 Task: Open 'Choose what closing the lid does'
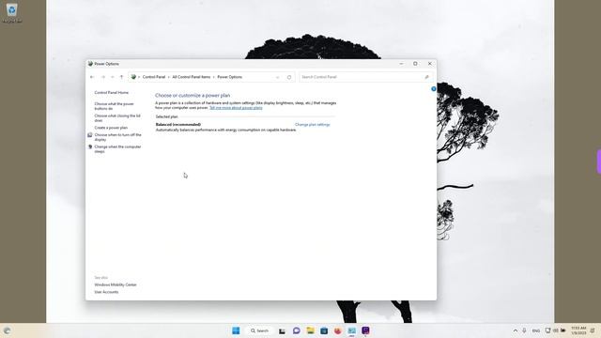pyautogui.click(x=117, y=118)
